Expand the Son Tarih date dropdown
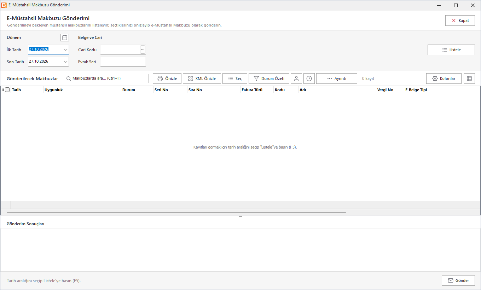Screen dimensions: 481x290 coord(66,62)
